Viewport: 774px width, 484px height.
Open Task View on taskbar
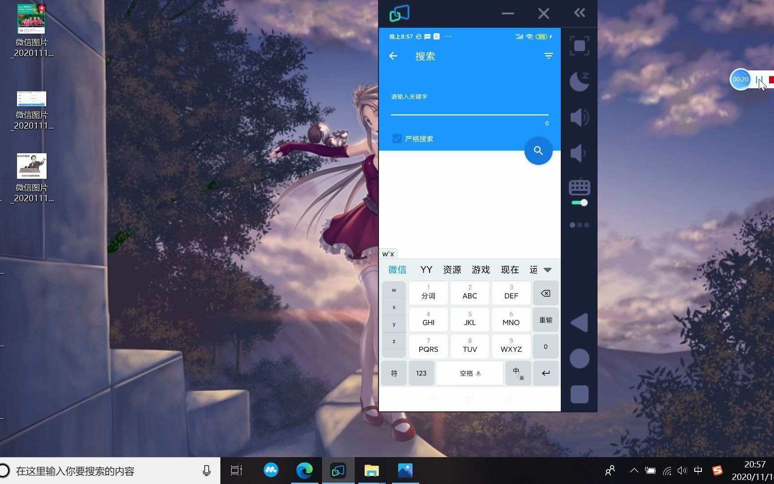pos(236,471)
